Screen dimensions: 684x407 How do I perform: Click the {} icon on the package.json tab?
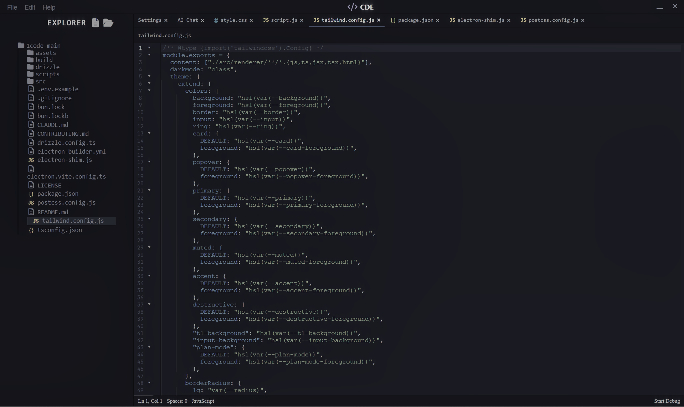393,20
